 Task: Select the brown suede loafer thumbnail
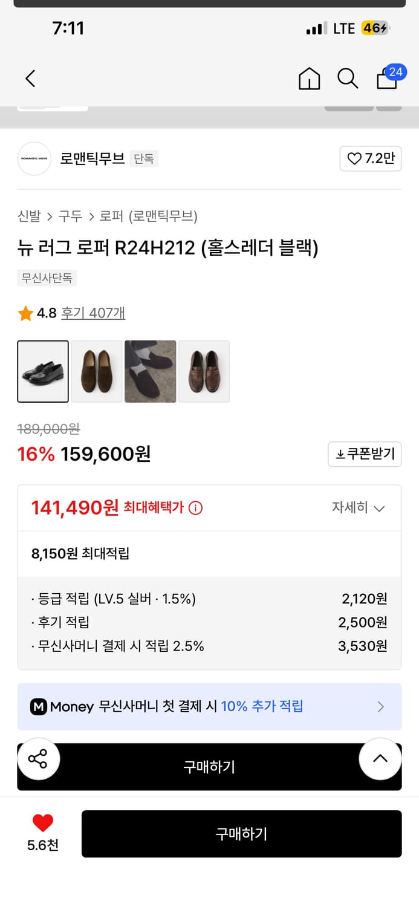[96, 371]
